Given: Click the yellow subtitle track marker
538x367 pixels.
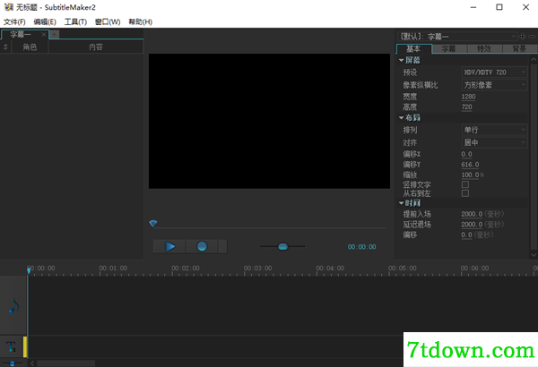Looking at the screenshot, I should pos(25,346).
